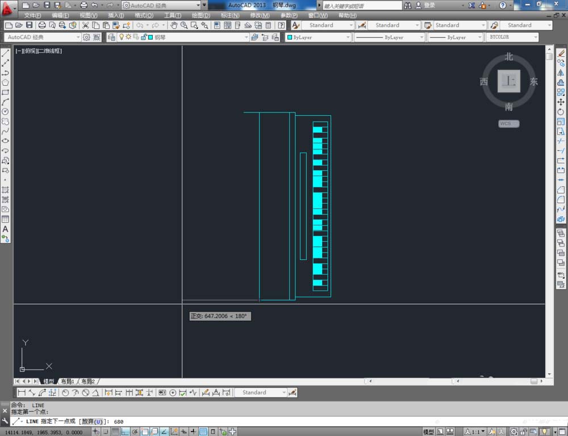This screenshot has width=568, height=436.
Task: Click the Undo arrow in standard toolbar
Action: 140,25
